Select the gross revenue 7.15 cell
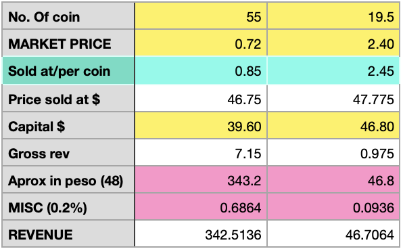Image resolution: width=403 pixels, height=249 pixels. pyautogui.click(x=201, y=152)
